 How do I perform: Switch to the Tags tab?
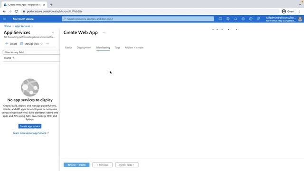[x=117, y=47]
